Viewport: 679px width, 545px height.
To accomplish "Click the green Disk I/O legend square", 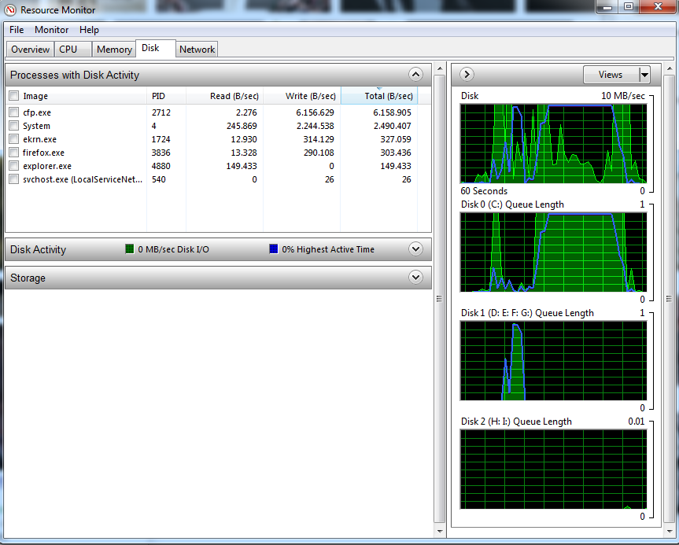I will pyautogui.click(x=130, y=249).
